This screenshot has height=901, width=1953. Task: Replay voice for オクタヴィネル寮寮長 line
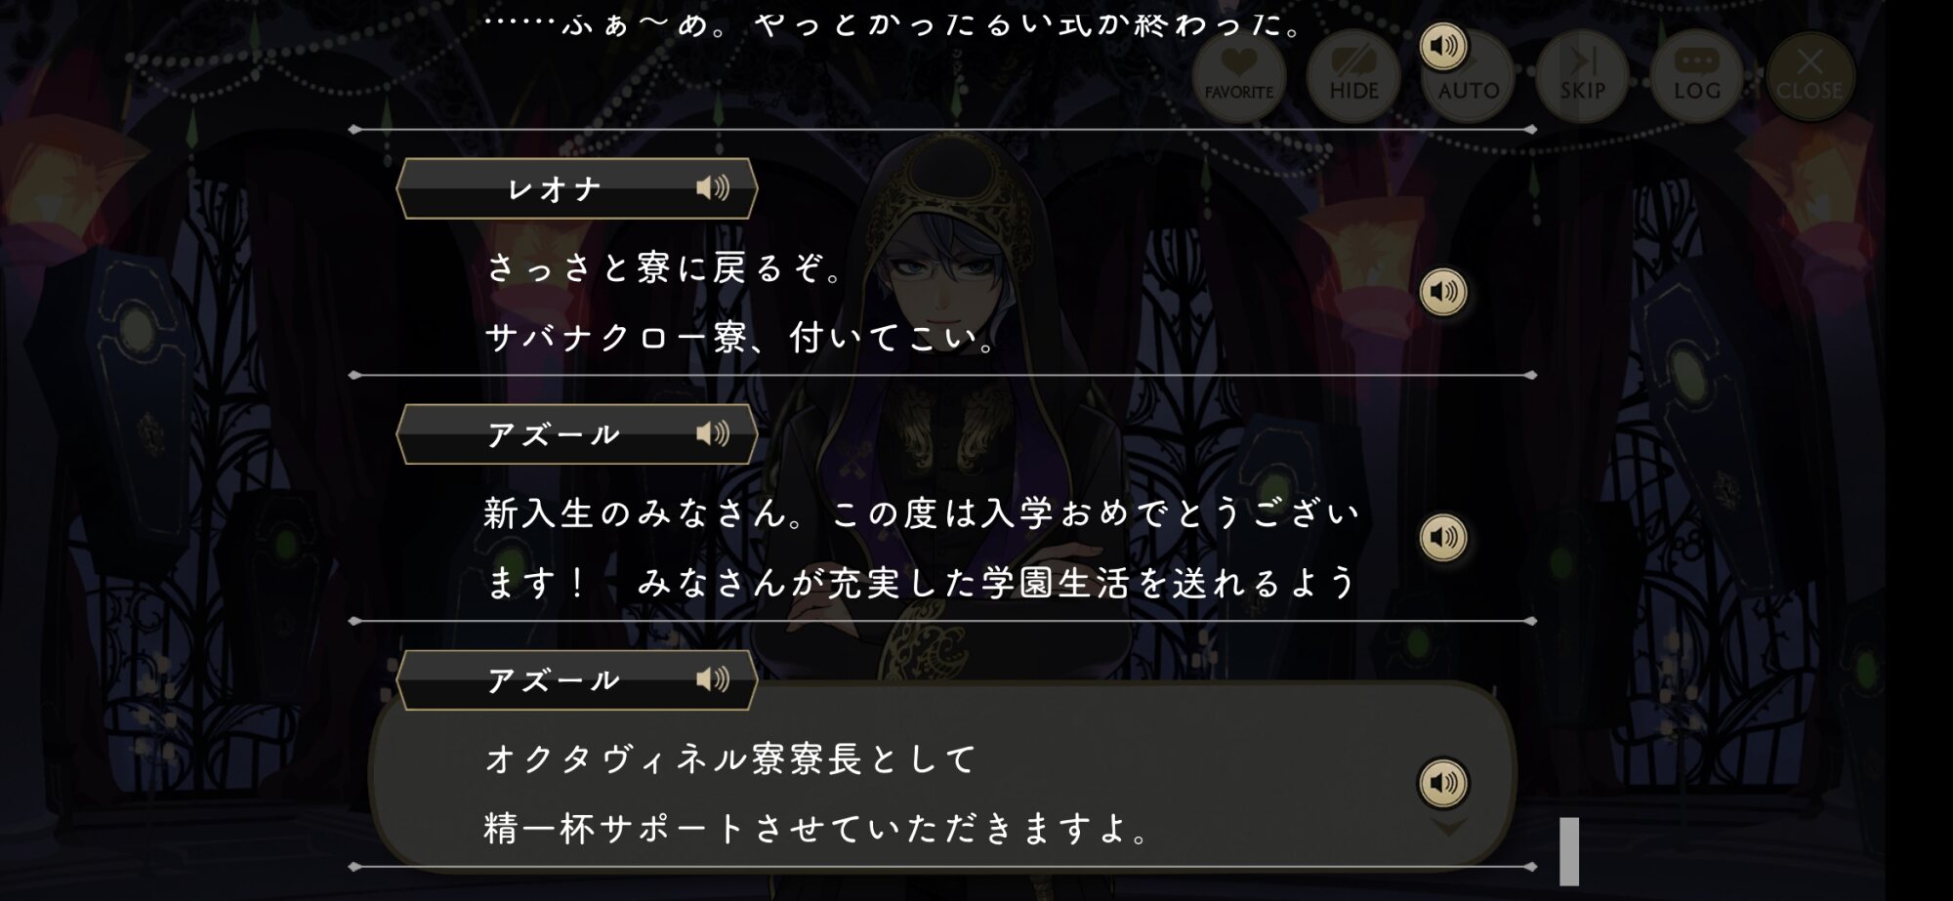coord(1443,783)
